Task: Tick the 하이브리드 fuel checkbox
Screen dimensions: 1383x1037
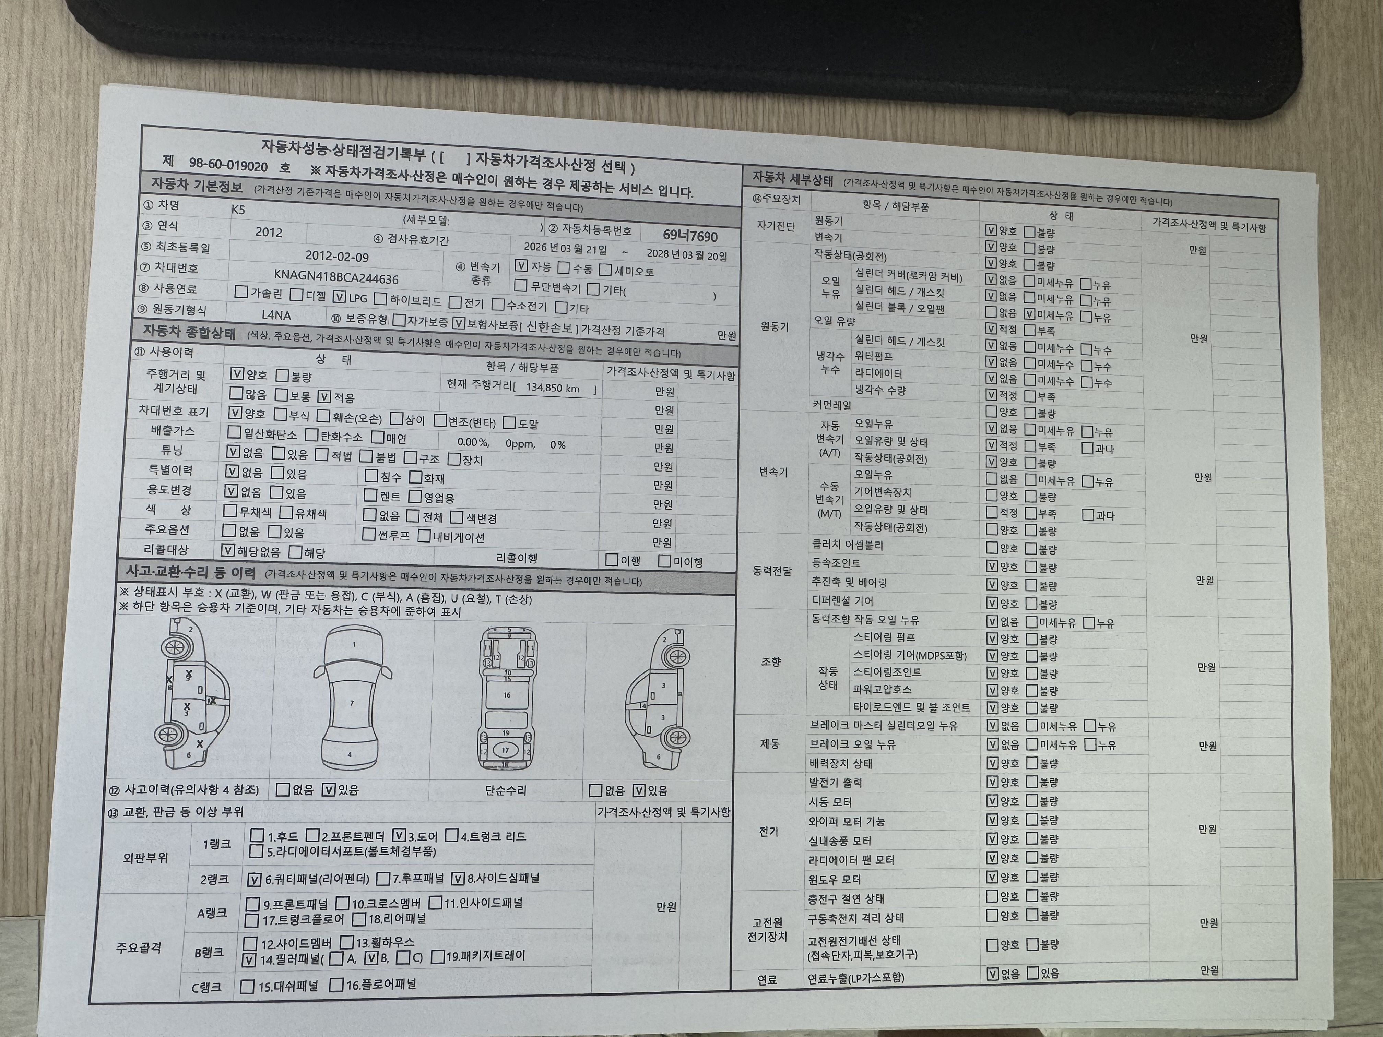Action: click(380, 299)
